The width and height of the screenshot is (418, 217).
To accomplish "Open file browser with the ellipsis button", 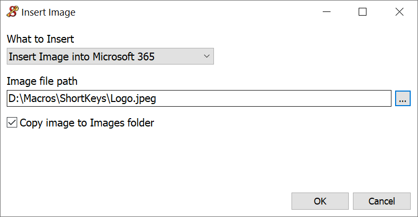I will pyautogui.click(x=403, y=98).
